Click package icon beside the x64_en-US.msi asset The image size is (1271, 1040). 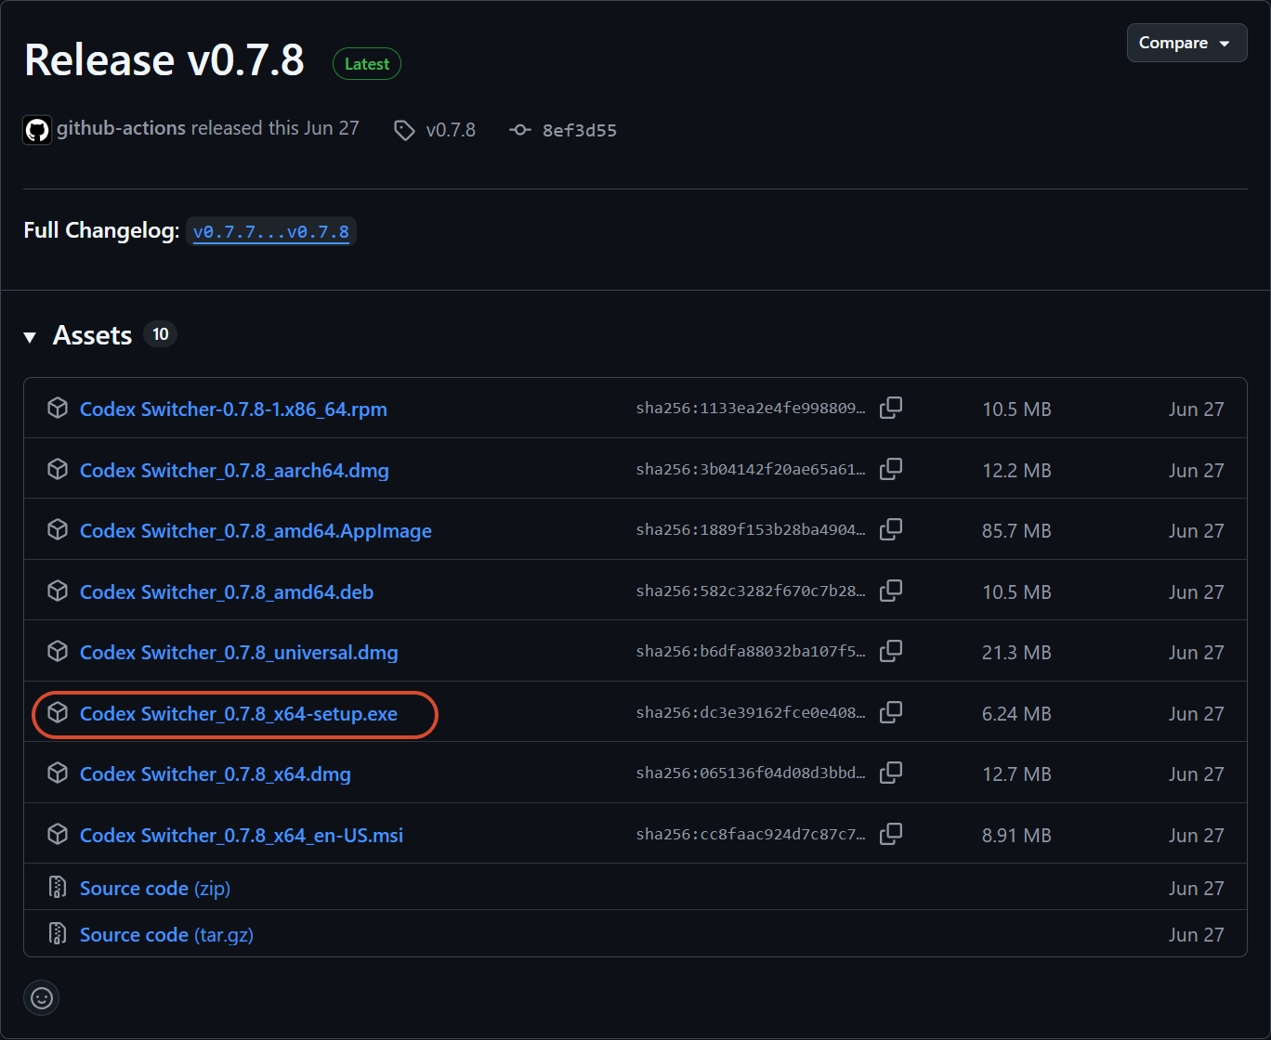click(x=58, y=835)
